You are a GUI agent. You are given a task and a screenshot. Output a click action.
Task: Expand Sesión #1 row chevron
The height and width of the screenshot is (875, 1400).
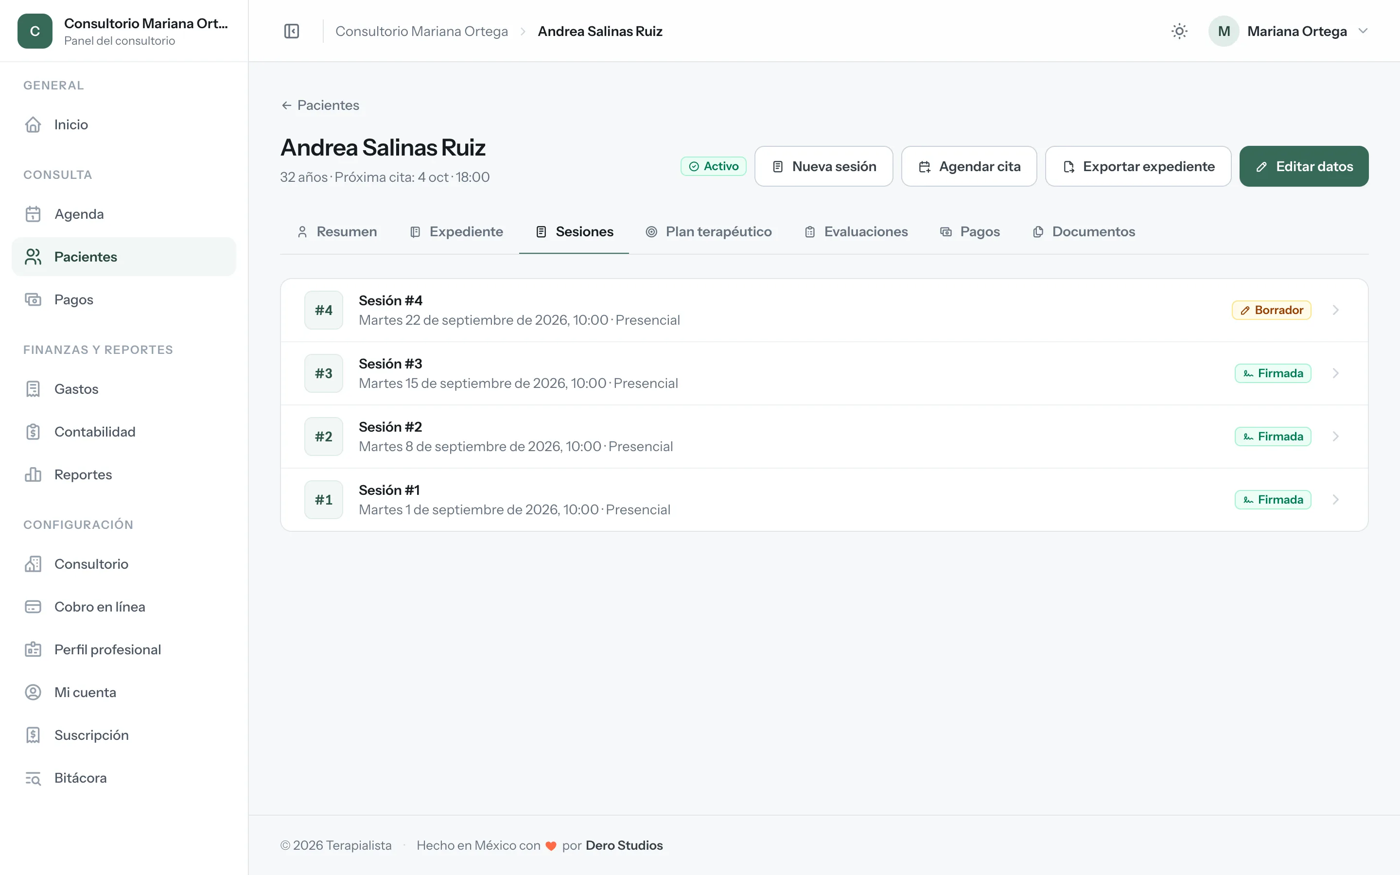(1336, 499)
